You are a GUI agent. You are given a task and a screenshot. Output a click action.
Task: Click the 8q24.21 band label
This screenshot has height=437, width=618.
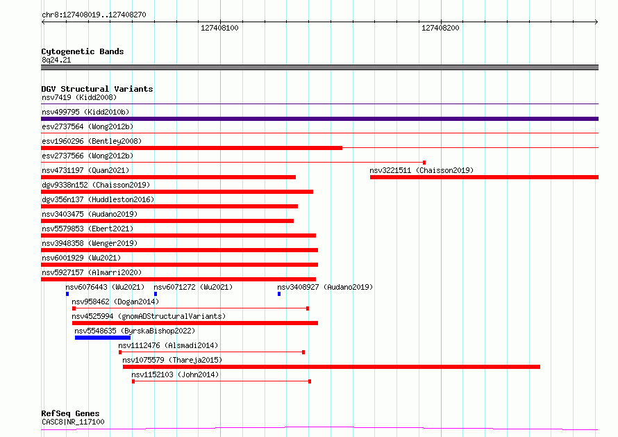pos(56,60)
